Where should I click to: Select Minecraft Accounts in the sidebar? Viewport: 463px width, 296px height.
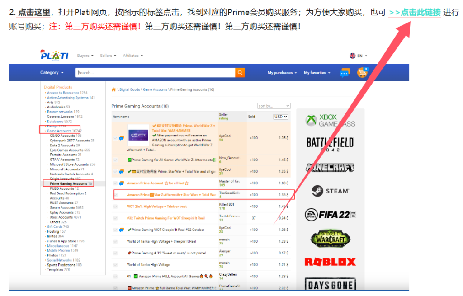[65, 169]
